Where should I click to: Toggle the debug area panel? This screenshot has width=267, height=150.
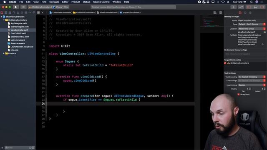tap(256, 7)
